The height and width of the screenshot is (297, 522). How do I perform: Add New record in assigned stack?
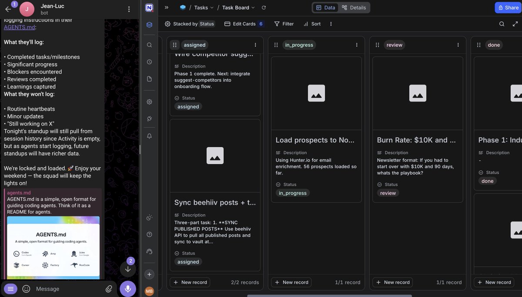pos(190,282)
